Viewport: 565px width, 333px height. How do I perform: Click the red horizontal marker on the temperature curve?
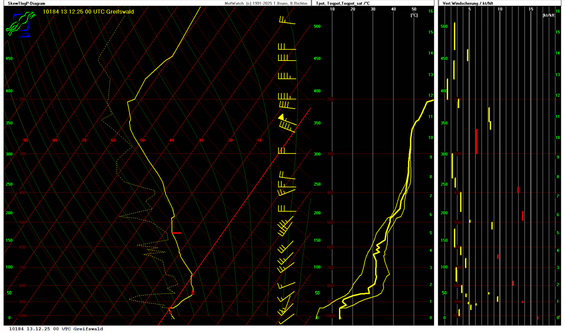(x=176, y=233)
